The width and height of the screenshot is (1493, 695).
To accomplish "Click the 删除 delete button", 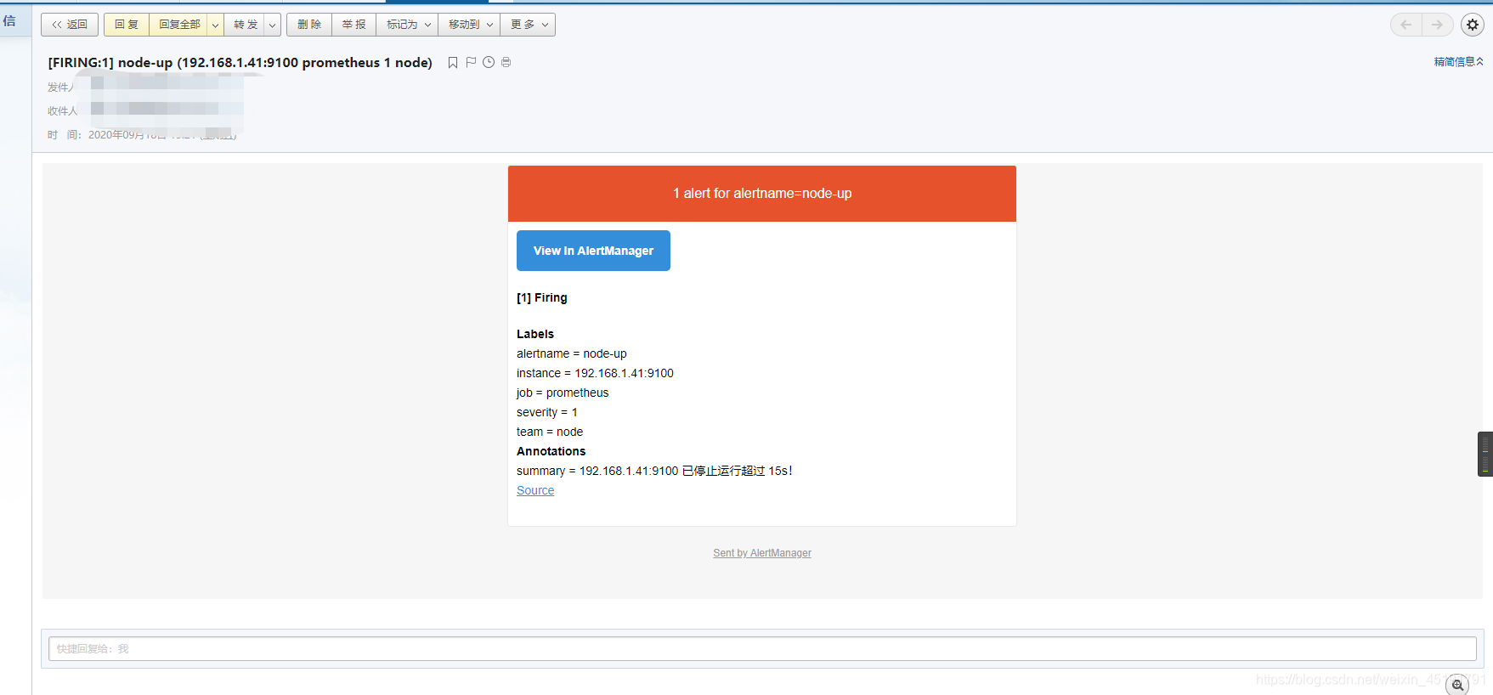I will [309, 25].
